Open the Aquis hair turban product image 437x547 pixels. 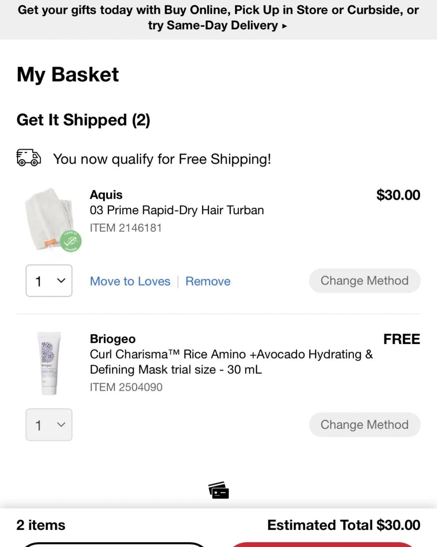click(x=49, y=219)
